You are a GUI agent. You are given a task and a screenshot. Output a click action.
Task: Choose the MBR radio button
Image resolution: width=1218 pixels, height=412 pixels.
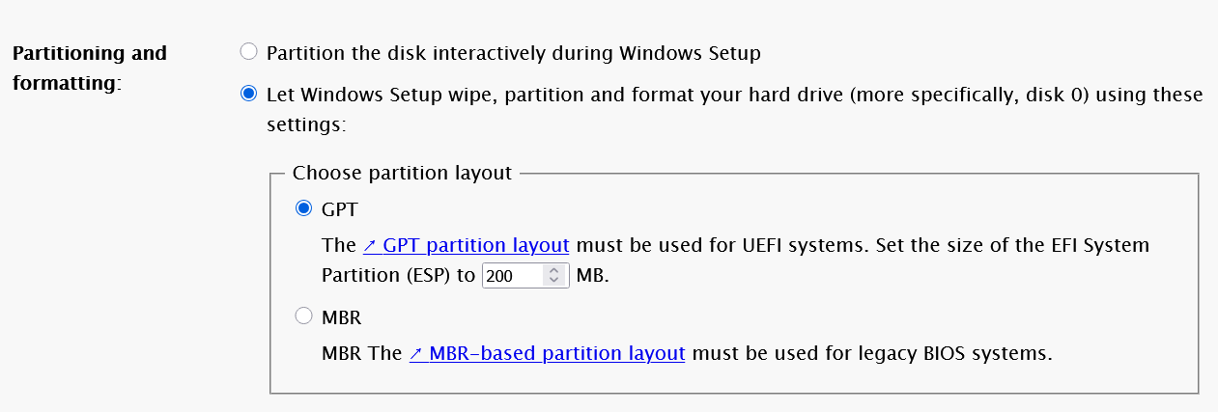click(x=303, y=316)
